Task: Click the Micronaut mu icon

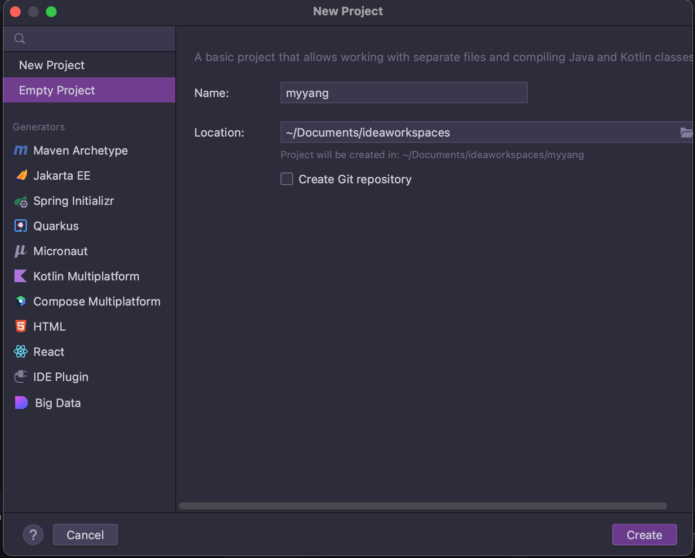Action: coord(21,251)
